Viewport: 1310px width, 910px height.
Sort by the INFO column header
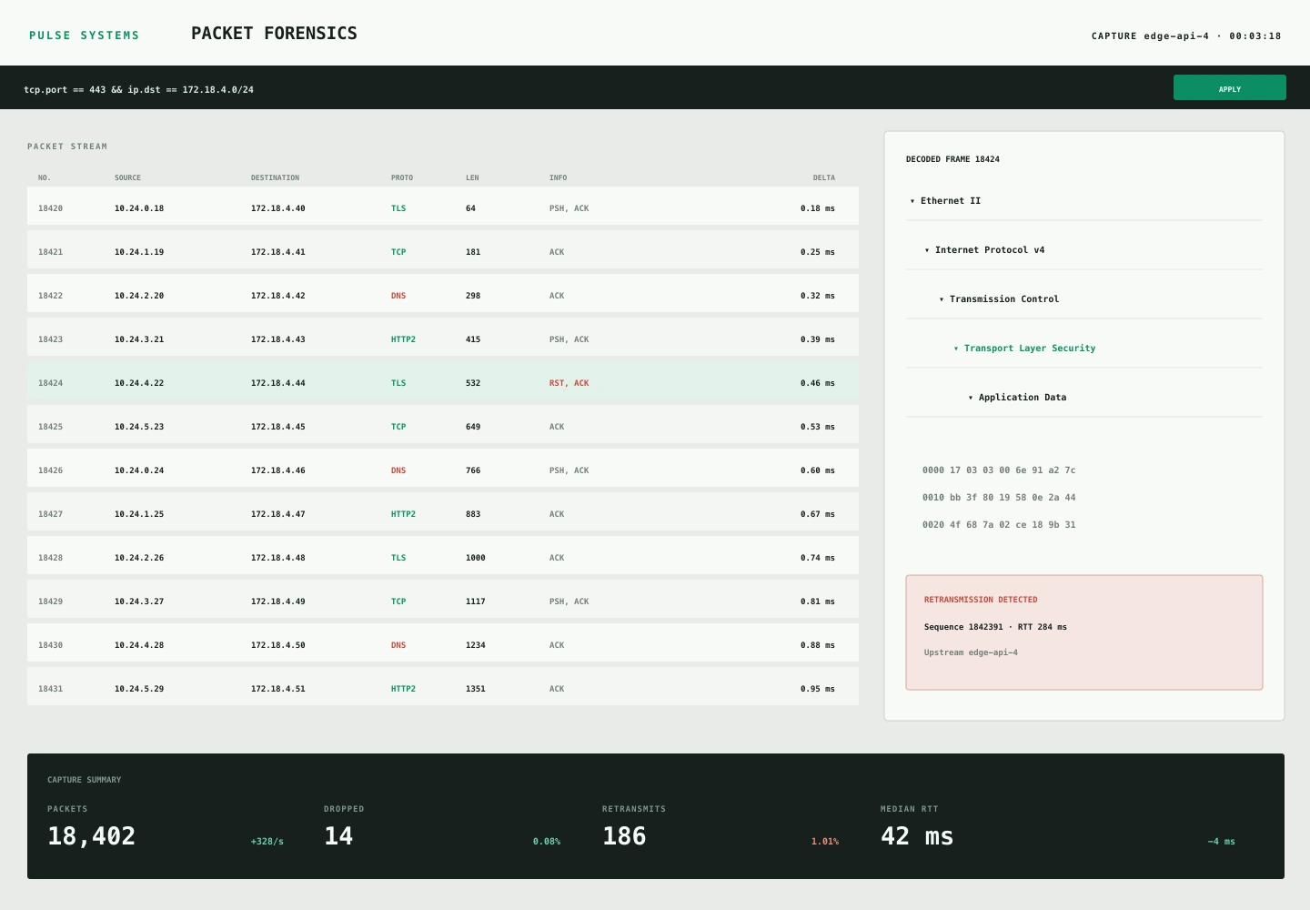(x=558, y=177)
